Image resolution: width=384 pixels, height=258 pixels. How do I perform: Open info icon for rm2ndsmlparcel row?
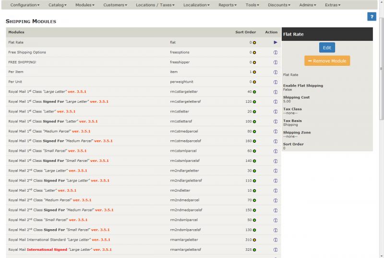click(276, 220)
